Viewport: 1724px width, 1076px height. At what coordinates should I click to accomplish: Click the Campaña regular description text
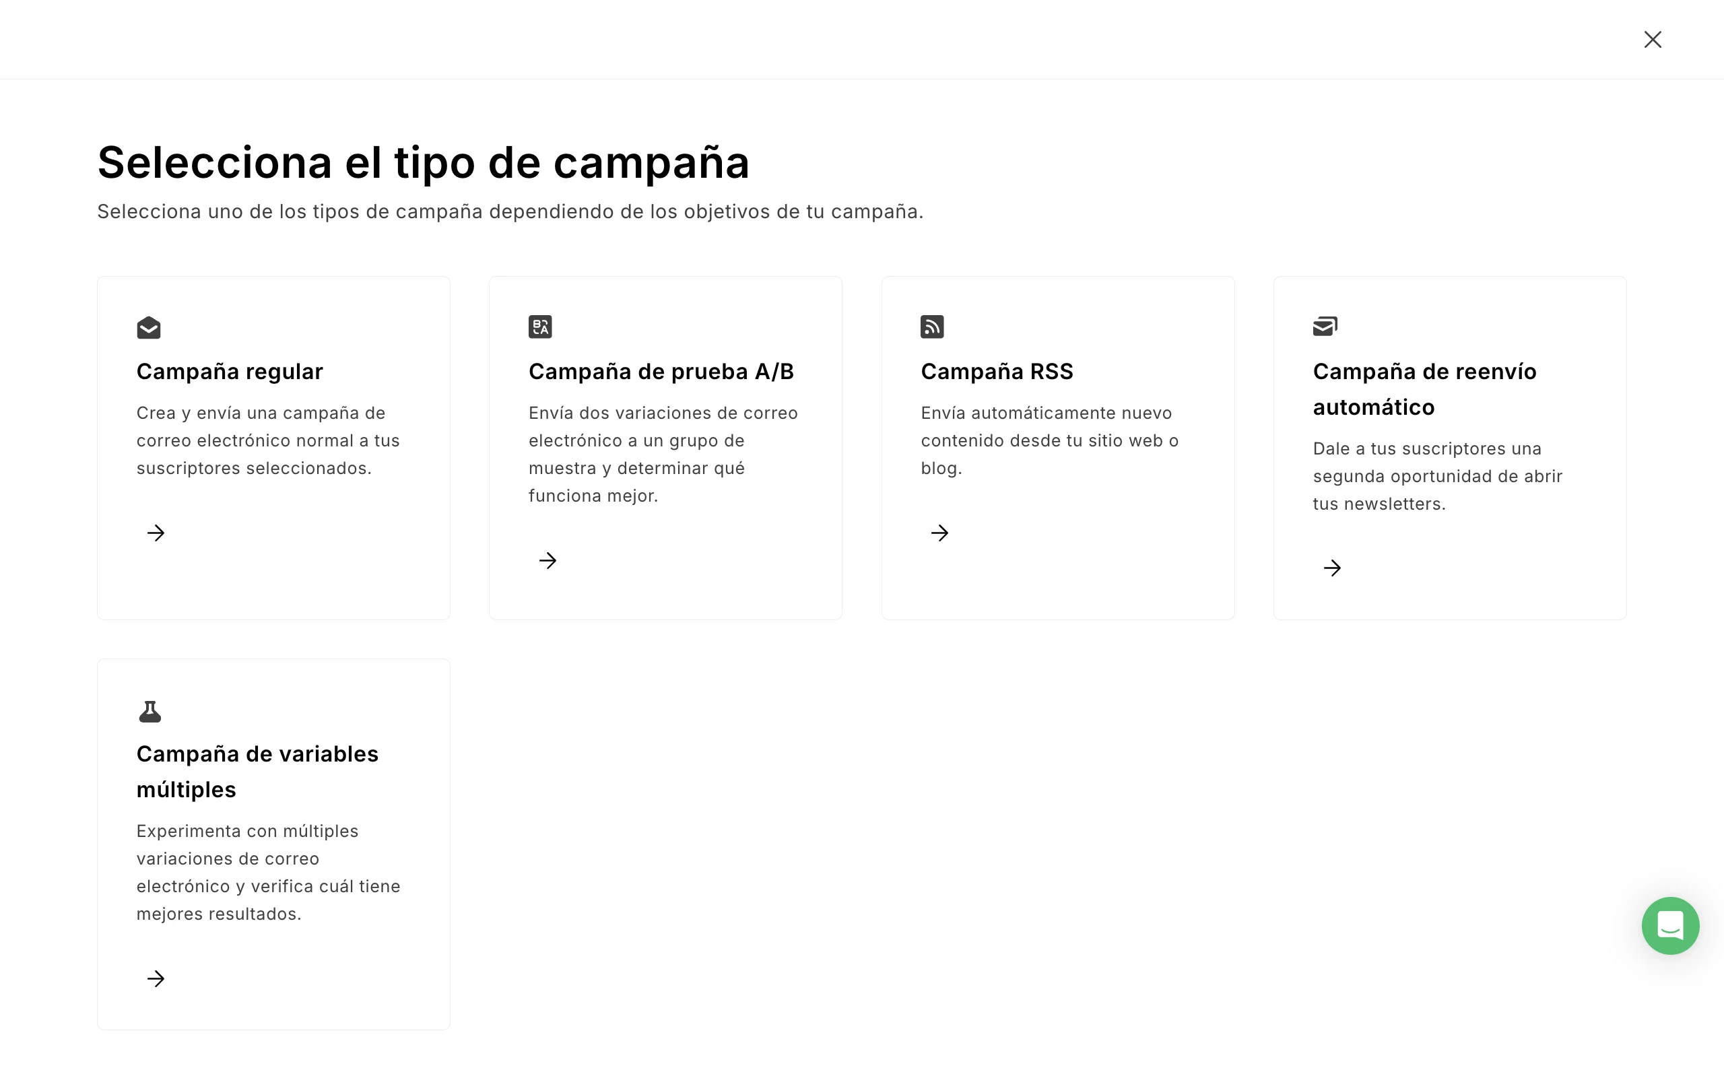point(268,440)
